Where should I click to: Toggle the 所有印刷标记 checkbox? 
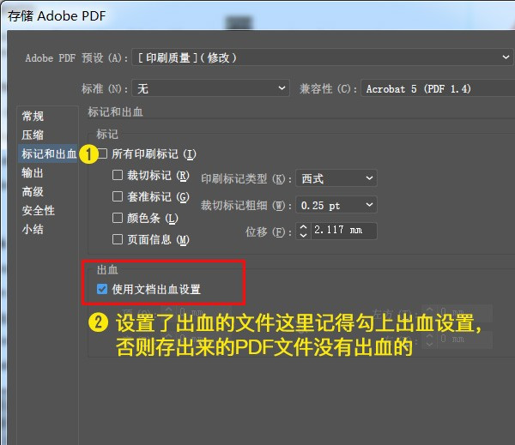(103, 153)
